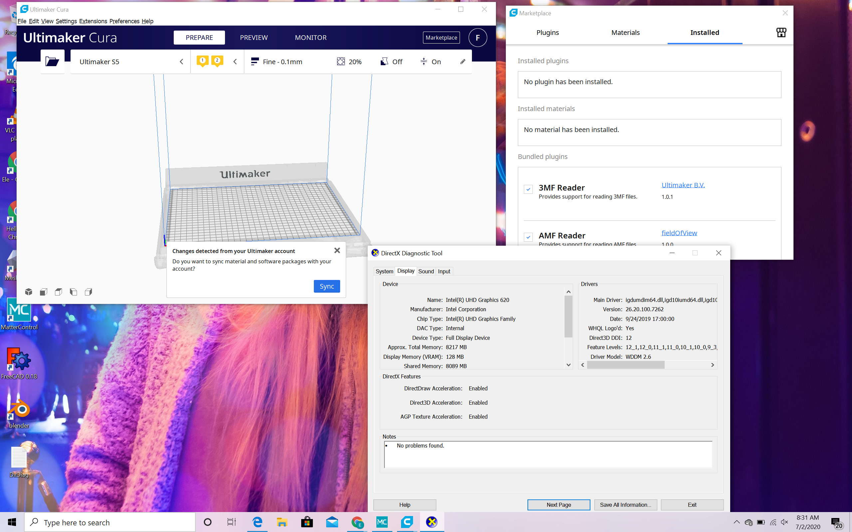The image size is (852, 532).
Task: Click the Drivers horizontal scrollbar right arrow
Action: click(x=712, y=365)
